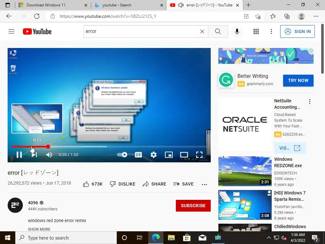Switch to the Download Windows 11 tab

pyautogui.click(x=53, y=5)
